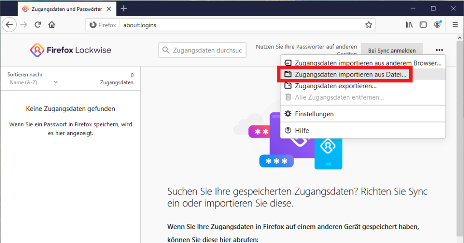Minimize the Firefox window
The image size is (464, 243).
(x=413, y=8)
